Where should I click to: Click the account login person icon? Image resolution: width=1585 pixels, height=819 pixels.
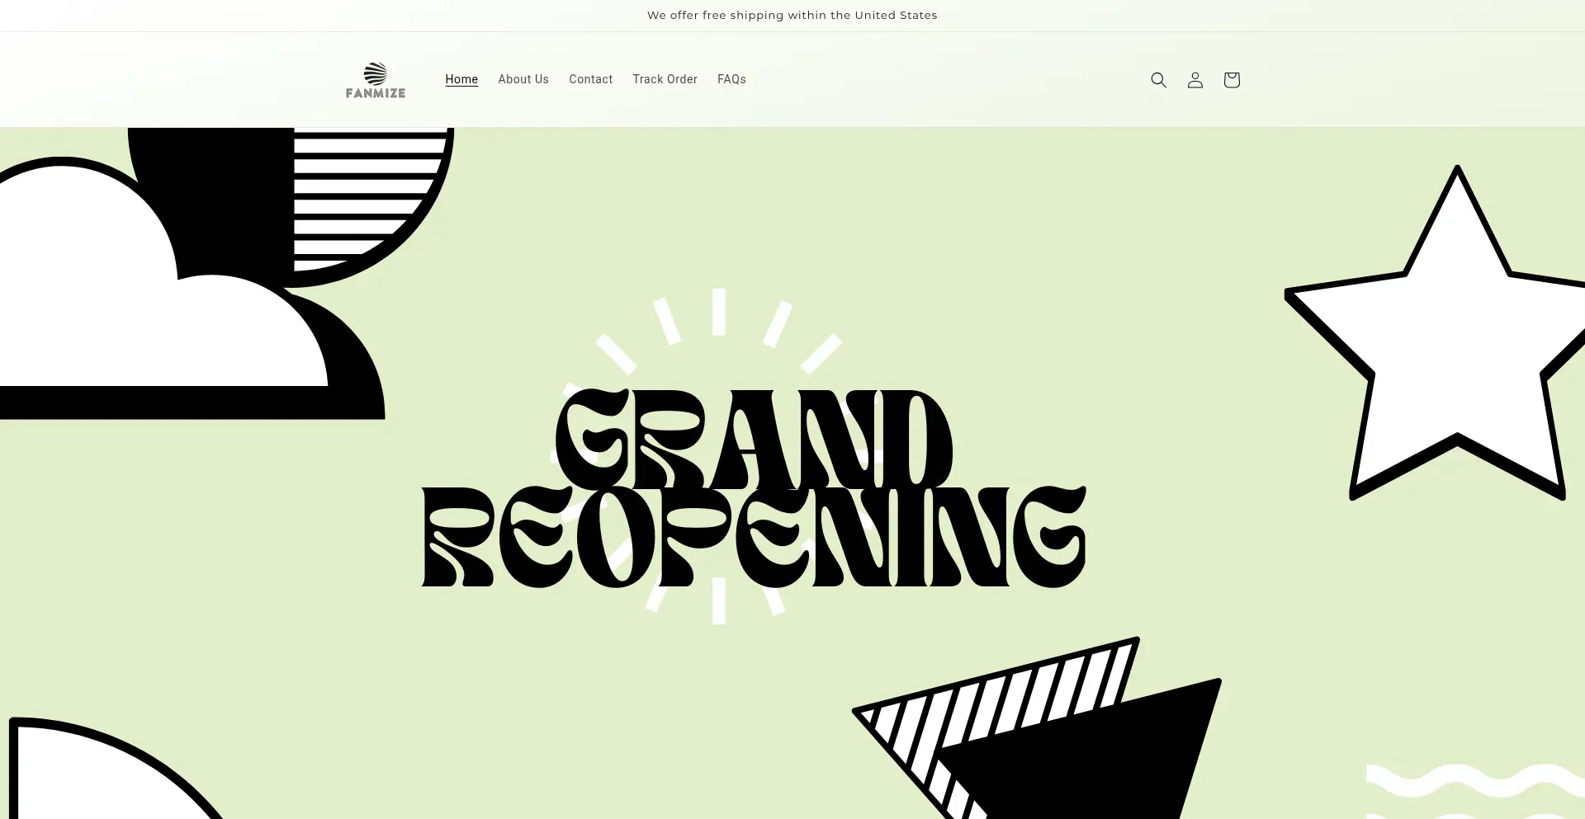(x=1195, y=80)
